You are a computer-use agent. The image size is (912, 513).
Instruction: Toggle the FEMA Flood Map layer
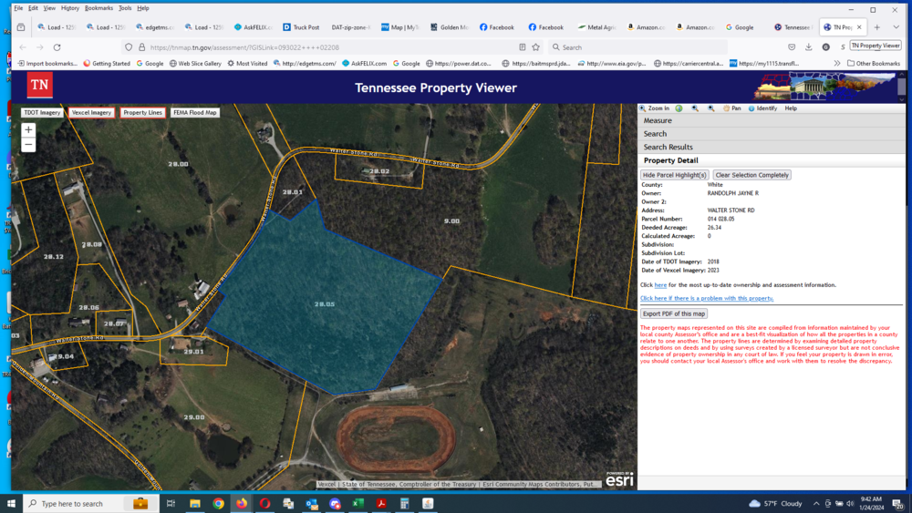(x=195, y=113)
